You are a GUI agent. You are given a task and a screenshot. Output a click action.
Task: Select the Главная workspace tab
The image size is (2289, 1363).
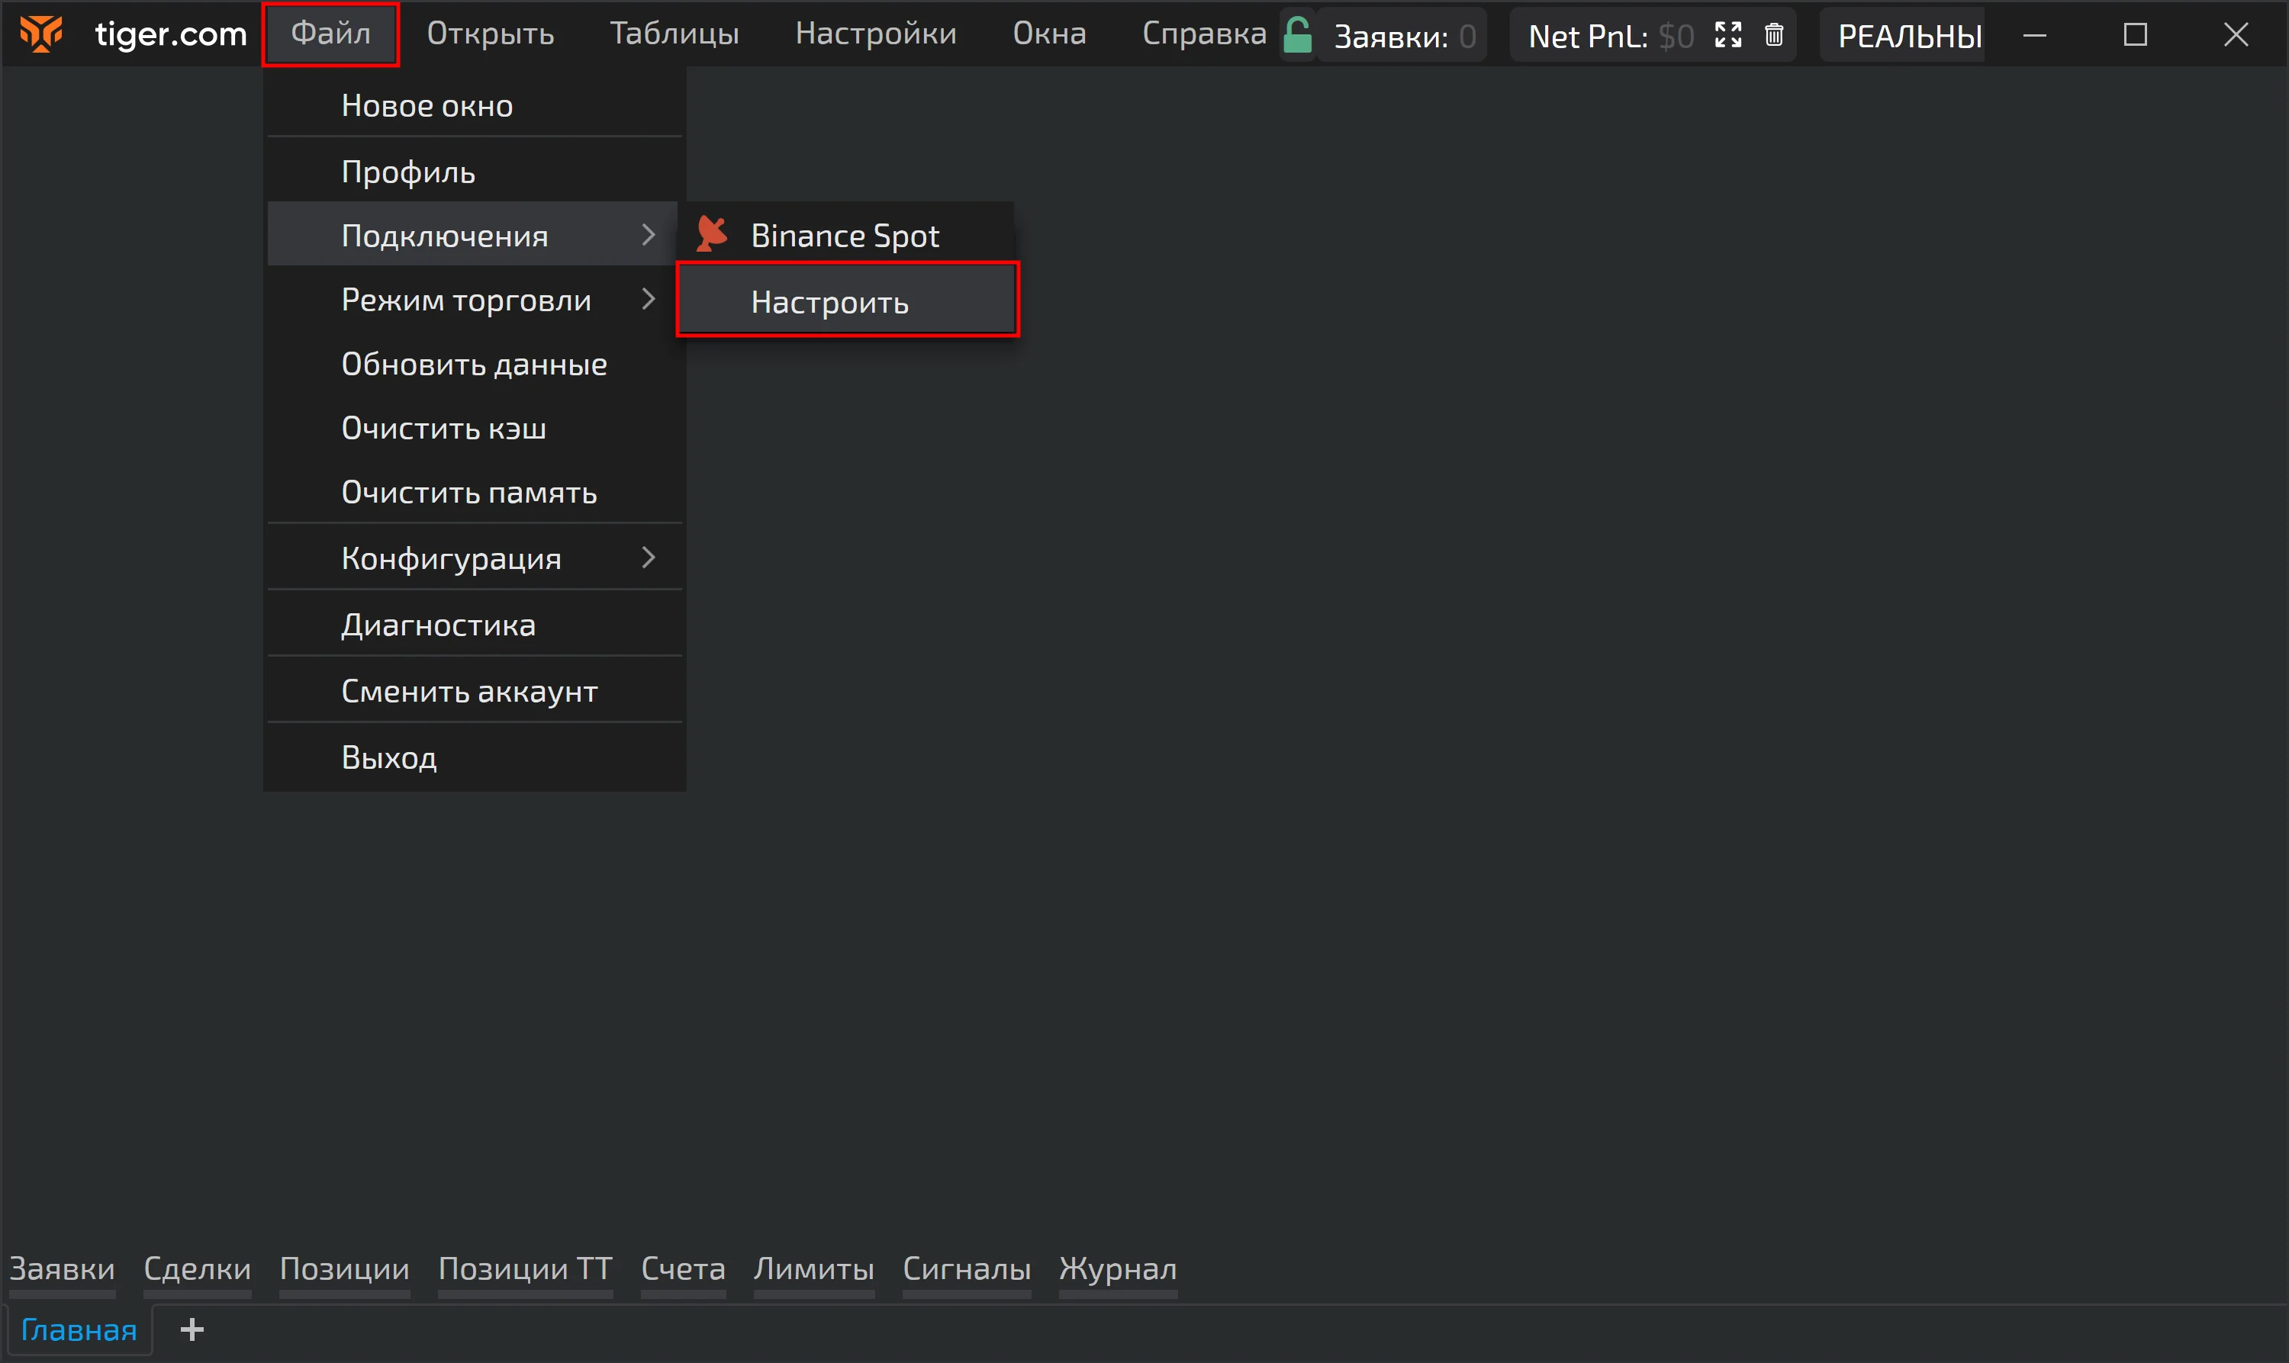tap(78, 1329)
